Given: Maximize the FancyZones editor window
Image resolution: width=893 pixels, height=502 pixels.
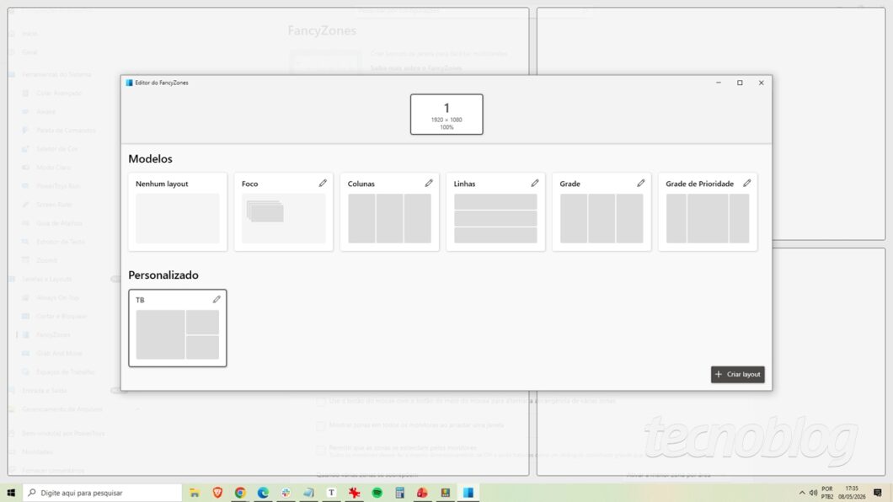Looking at the screenshot, I should click(740, 83).
